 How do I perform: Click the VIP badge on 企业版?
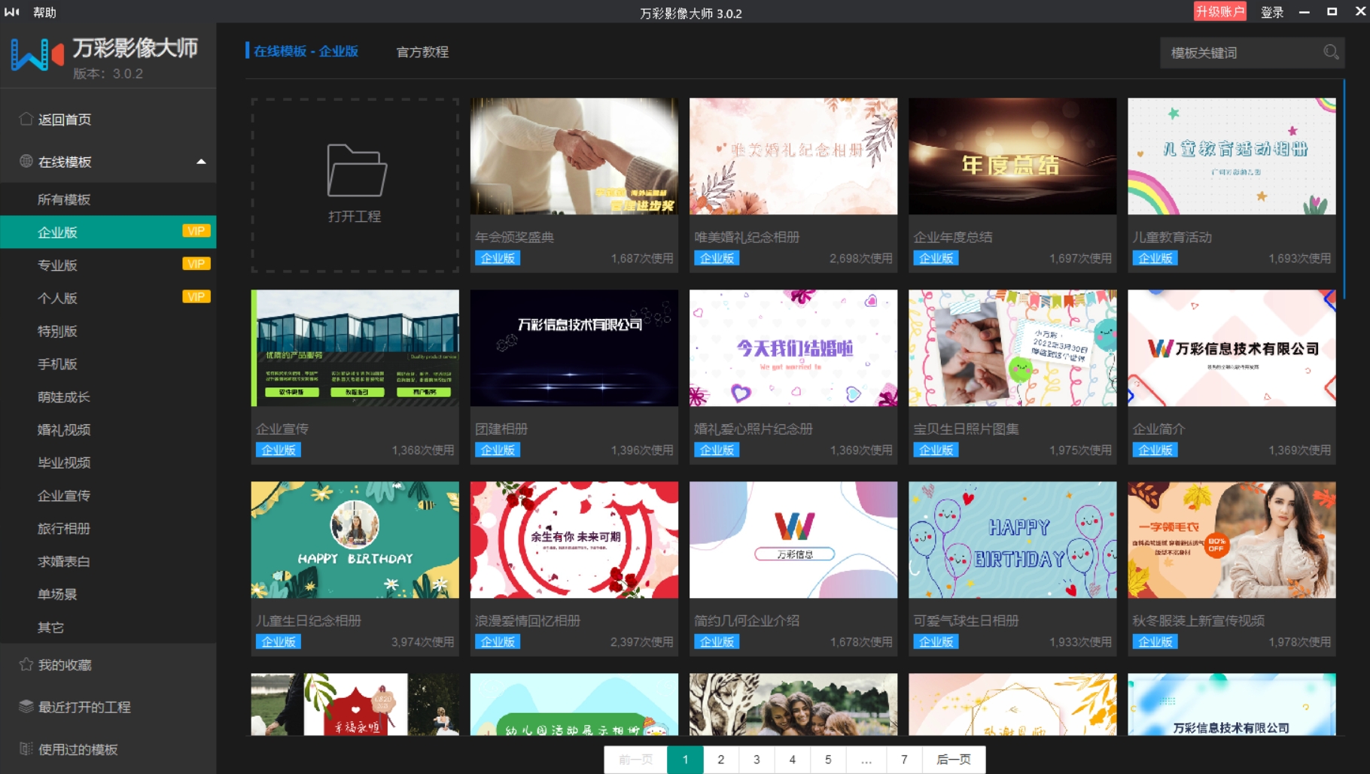click(196, 231)
